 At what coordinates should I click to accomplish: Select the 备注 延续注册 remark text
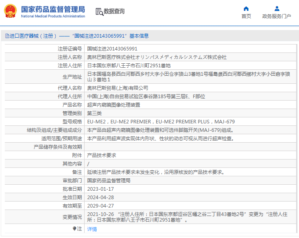(x=156, y=172)
